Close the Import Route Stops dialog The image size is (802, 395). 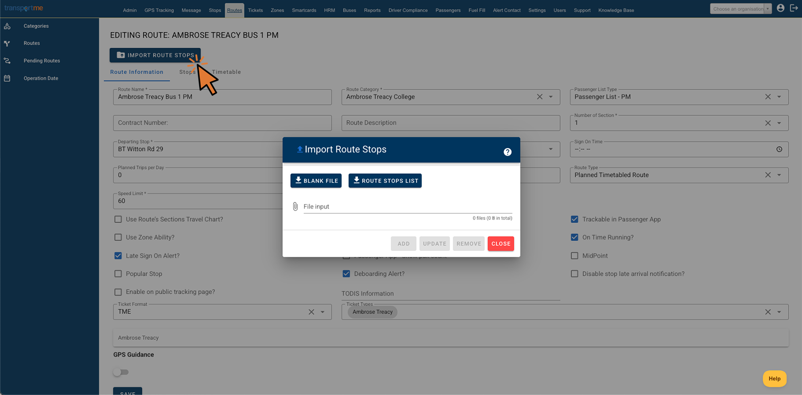tap(501, 243)
